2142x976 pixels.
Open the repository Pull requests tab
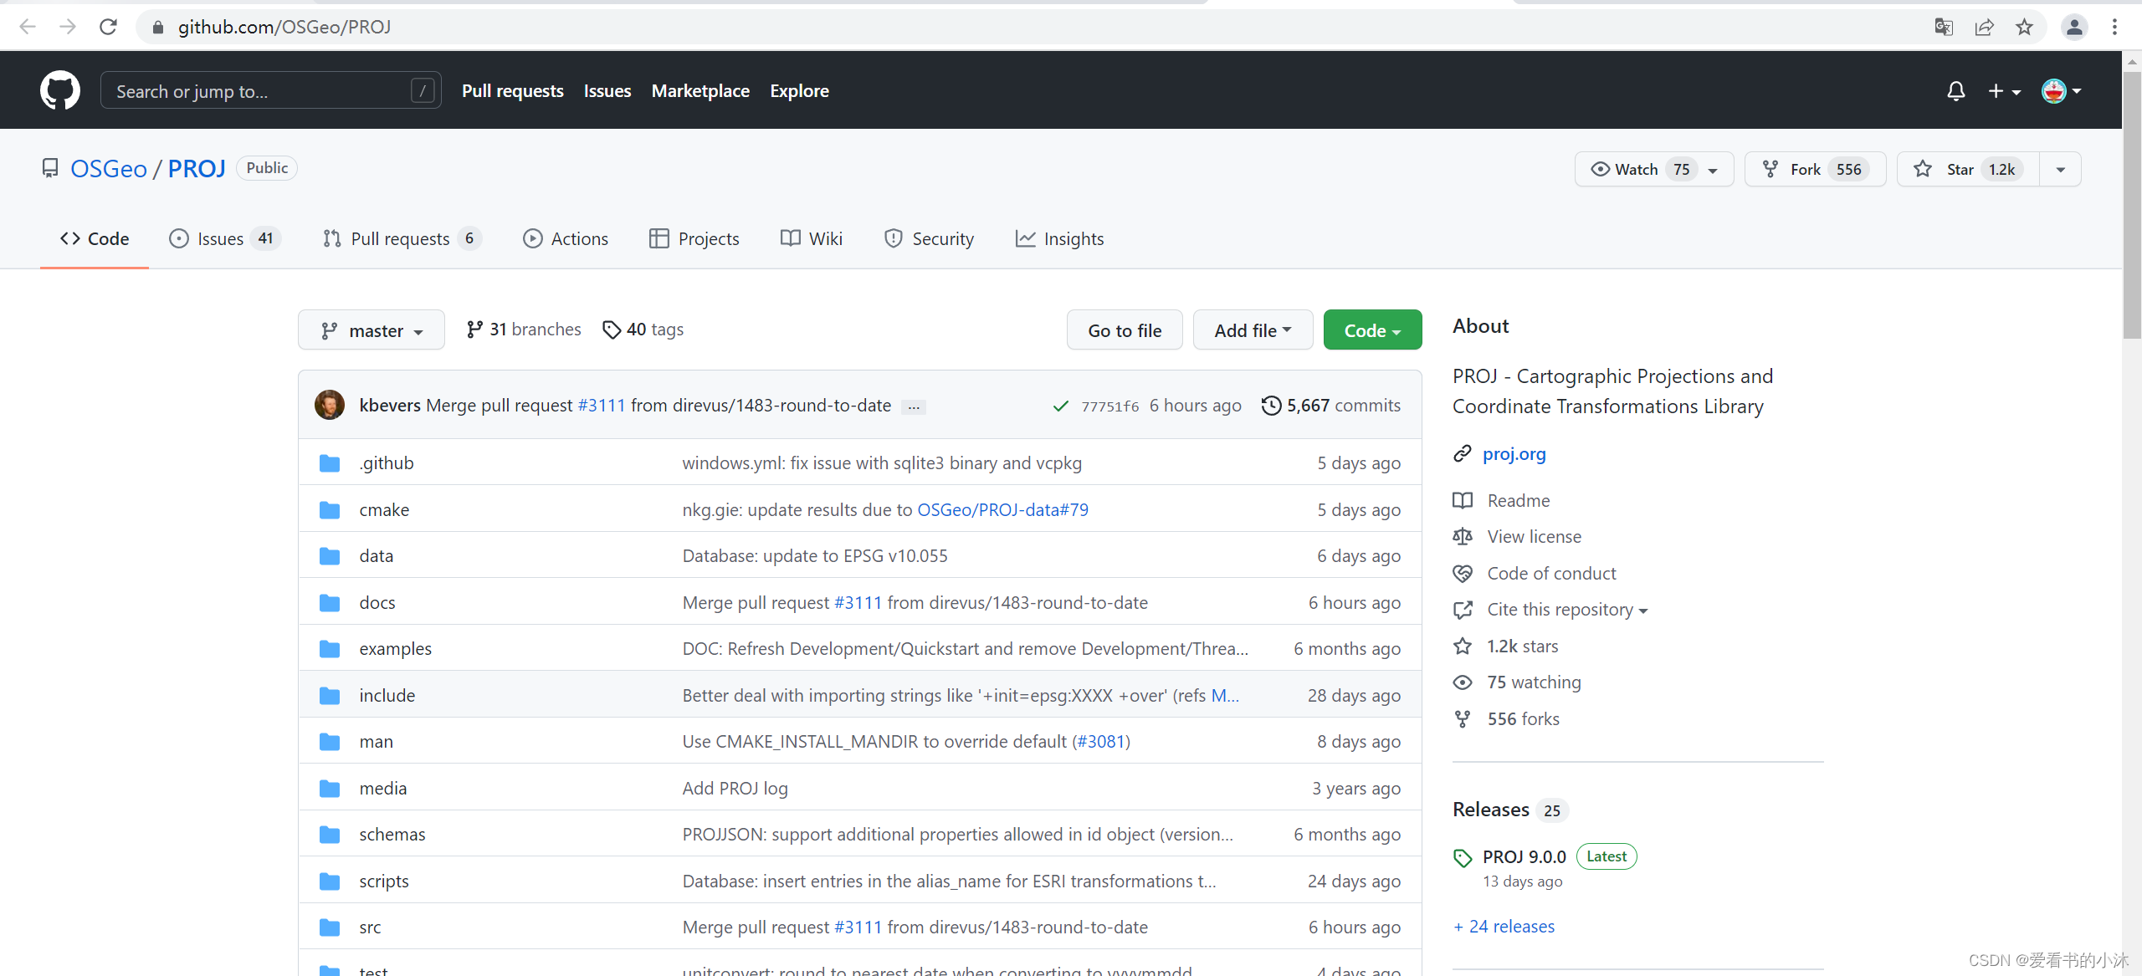coord(402,238)
